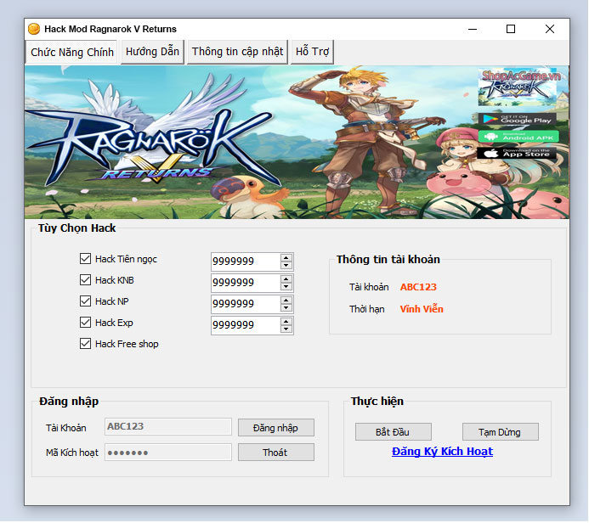Image resolution: width=589 pixels, height=523 pixels.
Task: Toggle the Hack Free shop checkbox
Action: (85, 344)
